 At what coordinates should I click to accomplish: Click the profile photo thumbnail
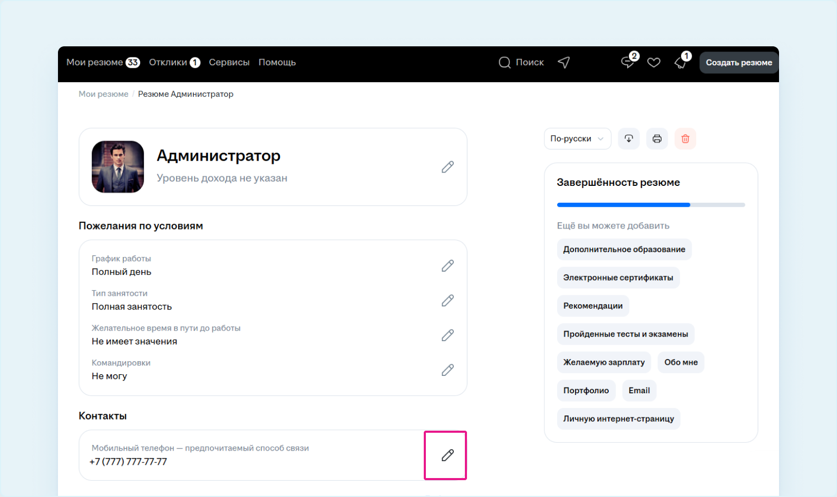[118, 167]
